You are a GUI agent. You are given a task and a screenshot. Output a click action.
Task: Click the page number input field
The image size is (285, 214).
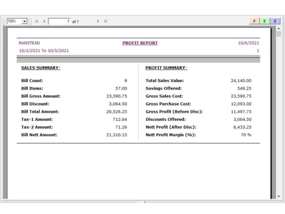(x=59, y=21)
